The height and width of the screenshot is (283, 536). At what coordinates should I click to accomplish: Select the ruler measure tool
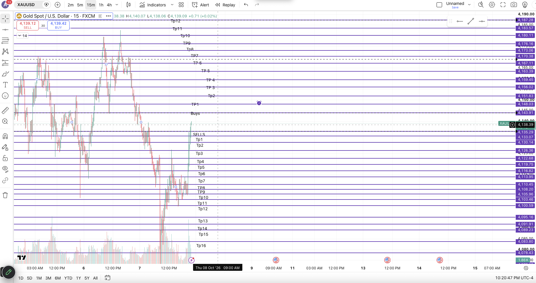coord(5,110)
